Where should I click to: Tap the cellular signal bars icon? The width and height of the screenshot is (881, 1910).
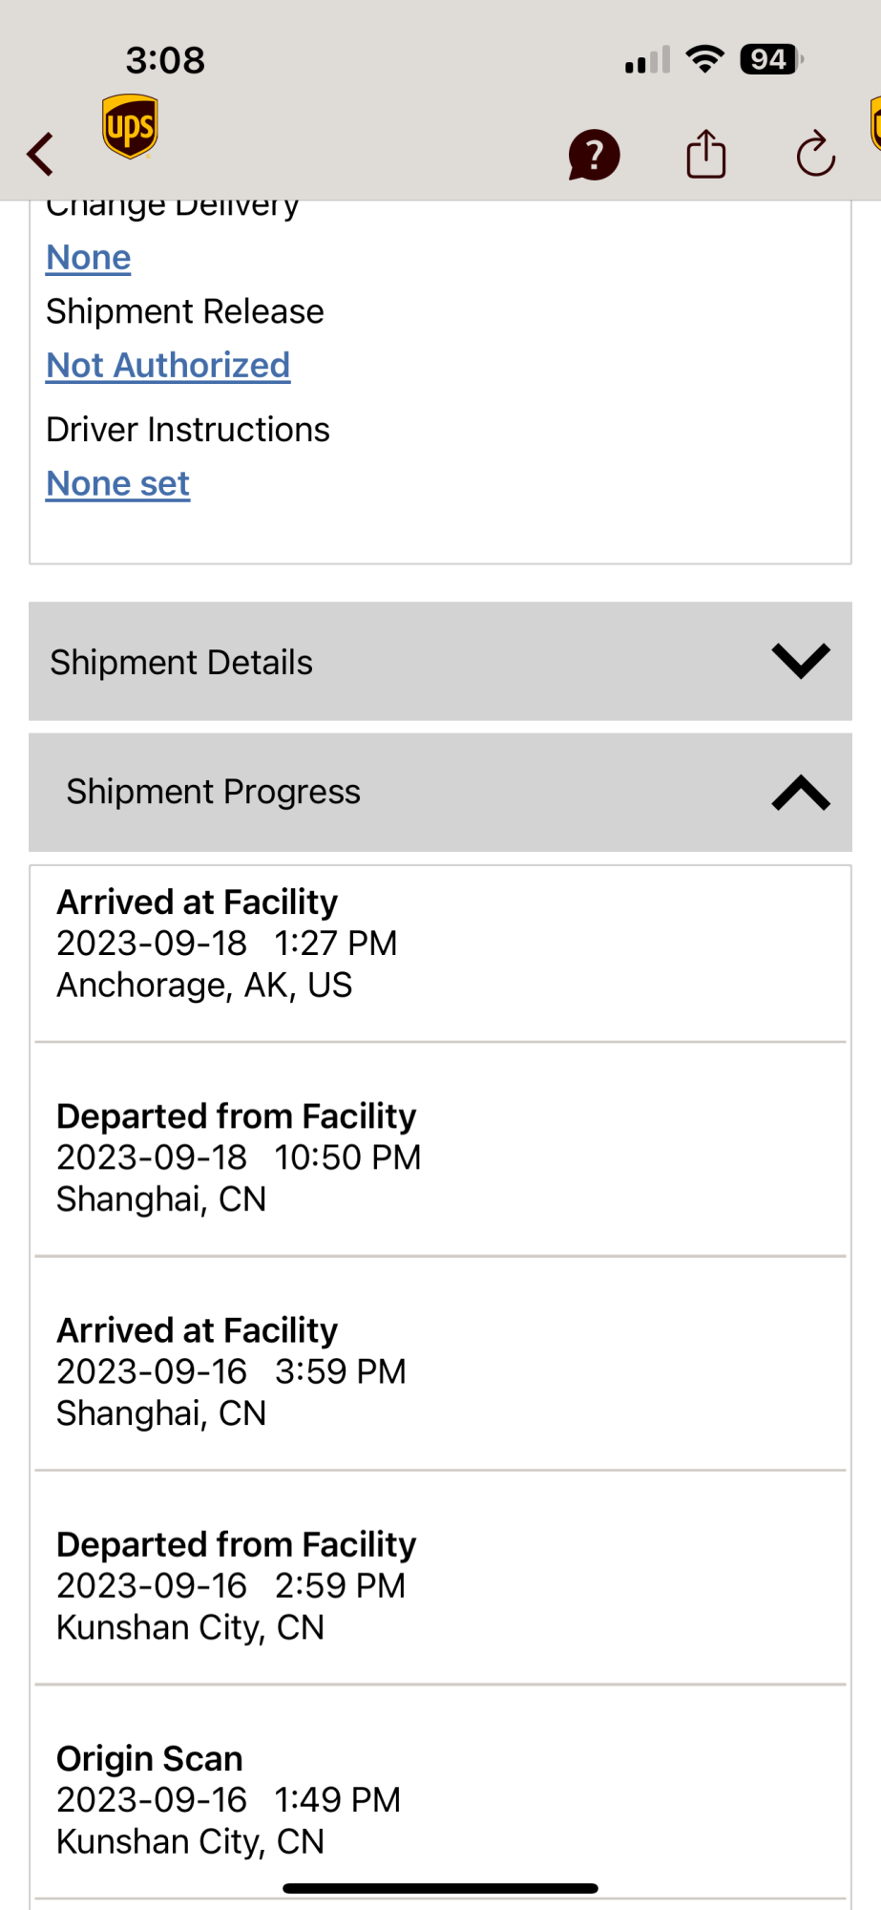pos(647,61)
